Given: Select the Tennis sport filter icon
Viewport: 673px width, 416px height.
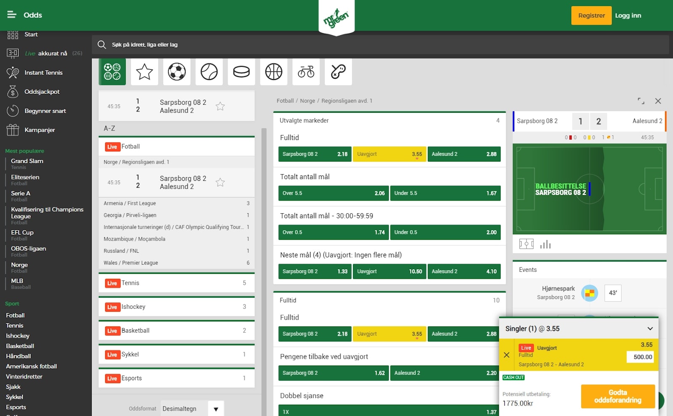Looking at the screenshot, I should click(209, 72).
